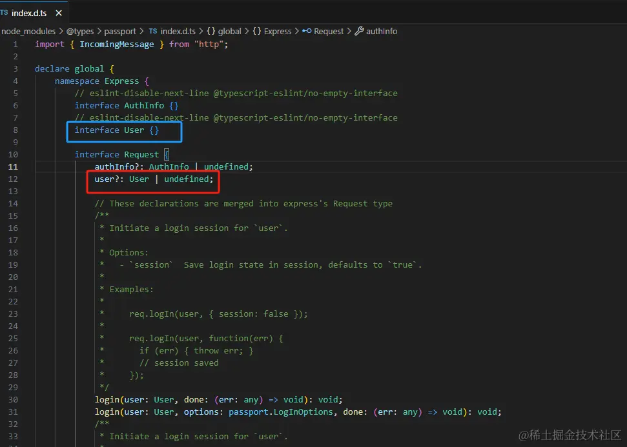Click the // session saved comment on line 27
627x447 pixels.
(x=179, y=363)
